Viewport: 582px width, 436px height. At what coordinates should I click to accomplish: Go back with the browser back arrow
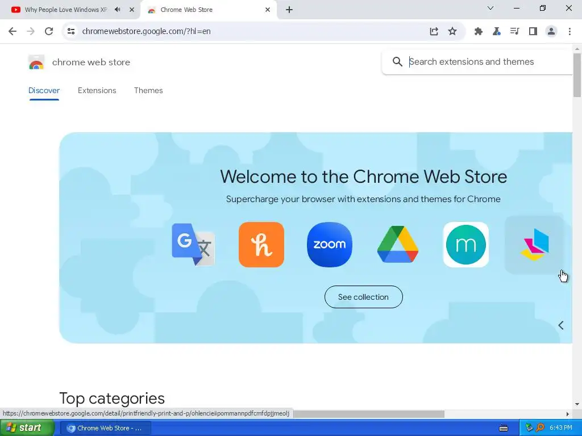tap(13, 31)
